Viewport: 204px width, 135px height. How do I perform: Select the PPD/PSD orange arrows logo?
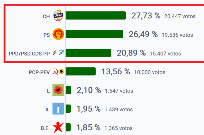point(55,53)
